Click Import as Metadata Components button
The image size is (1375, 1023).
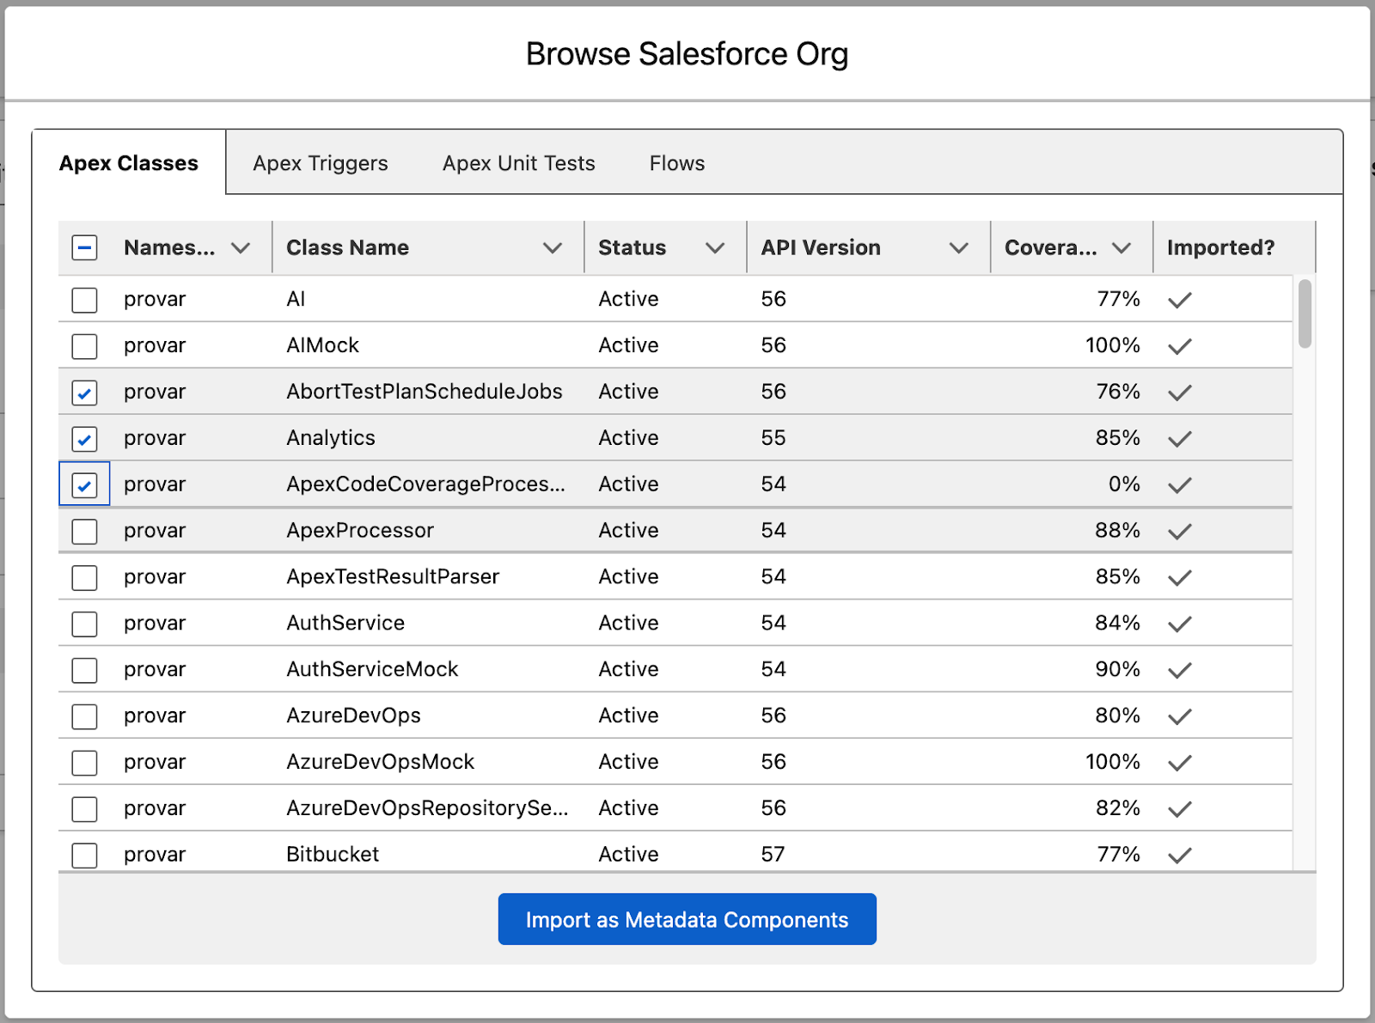tap(687, 919)
